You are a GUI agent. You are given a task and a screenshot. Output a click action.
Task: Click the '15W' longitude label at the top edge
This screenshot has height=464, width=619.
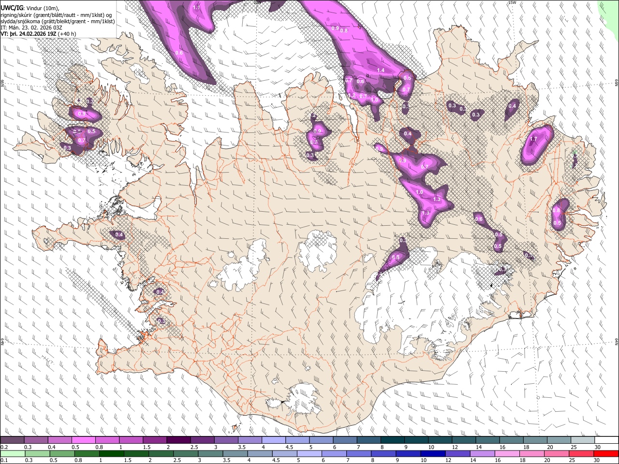click(512, 3)
